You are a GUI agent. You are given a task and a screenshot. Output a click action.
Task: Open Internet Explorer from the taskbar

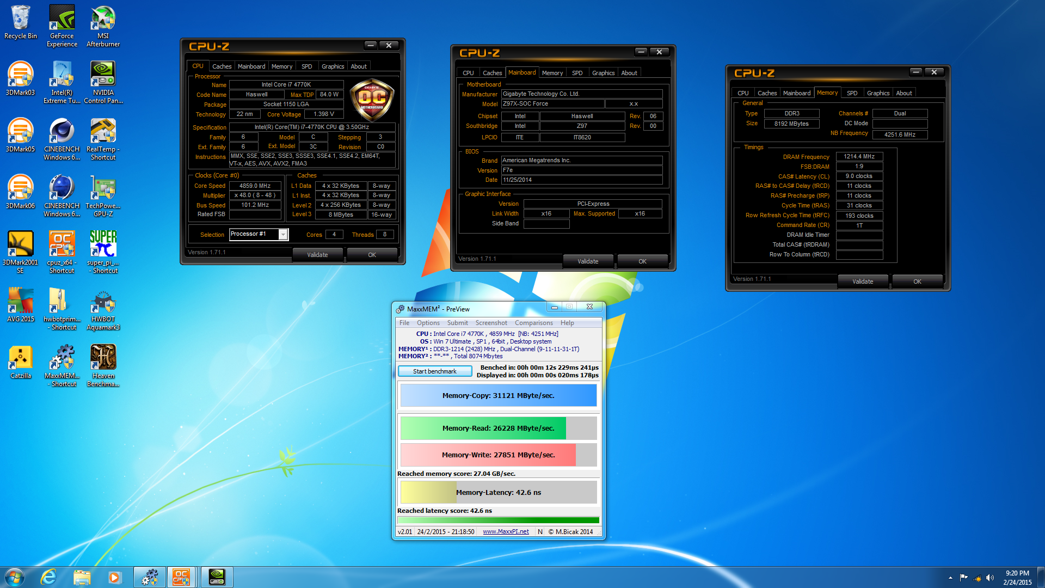(48, 577)
